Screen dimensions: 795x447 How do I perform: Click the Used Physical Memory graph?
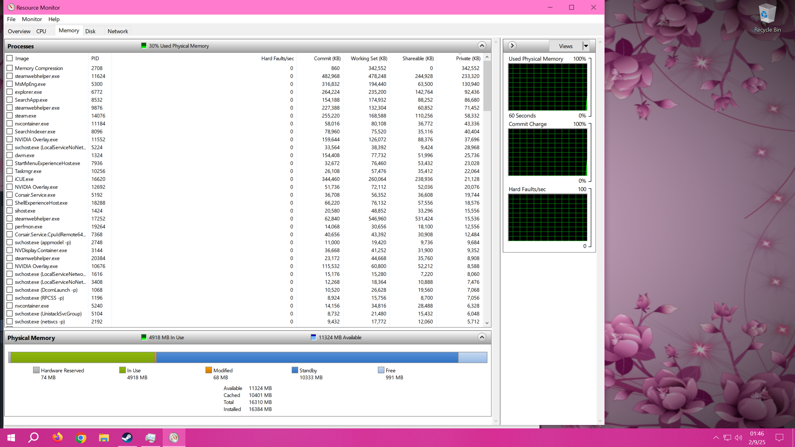(x=547, y=87)
